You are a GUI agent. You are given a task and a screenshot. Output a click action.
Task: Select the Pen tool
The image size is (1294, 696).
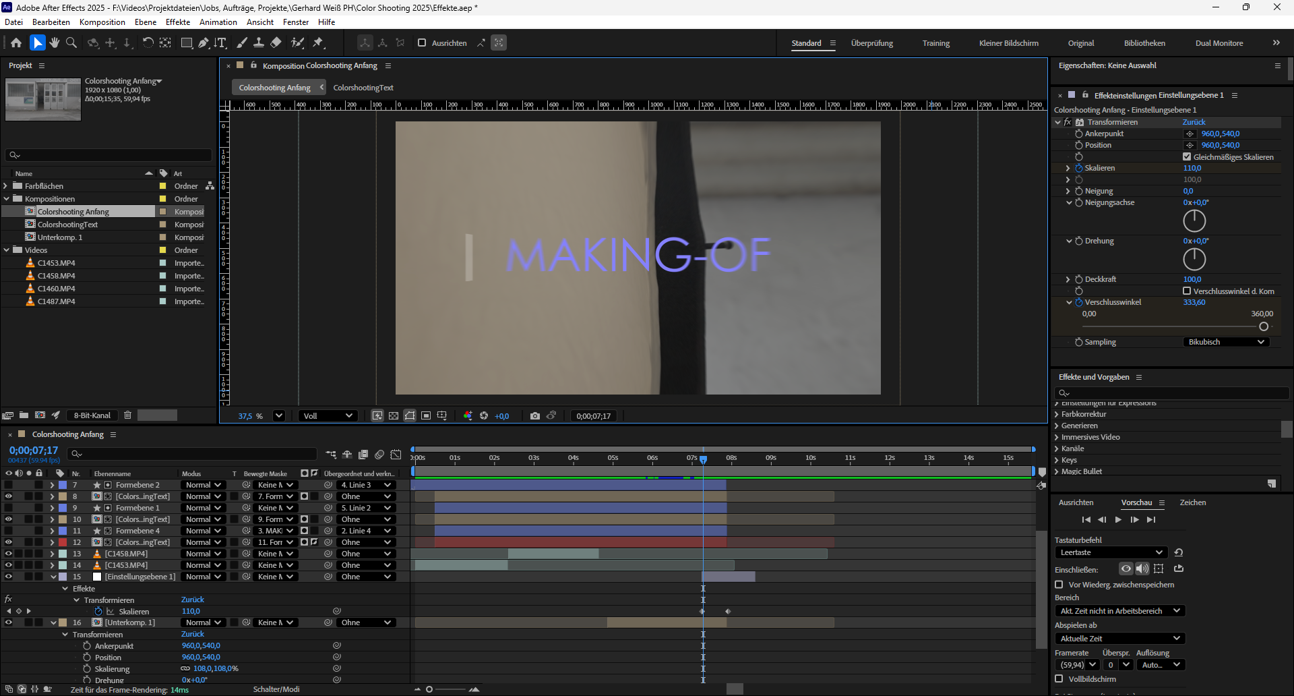(x=203, y=42)
